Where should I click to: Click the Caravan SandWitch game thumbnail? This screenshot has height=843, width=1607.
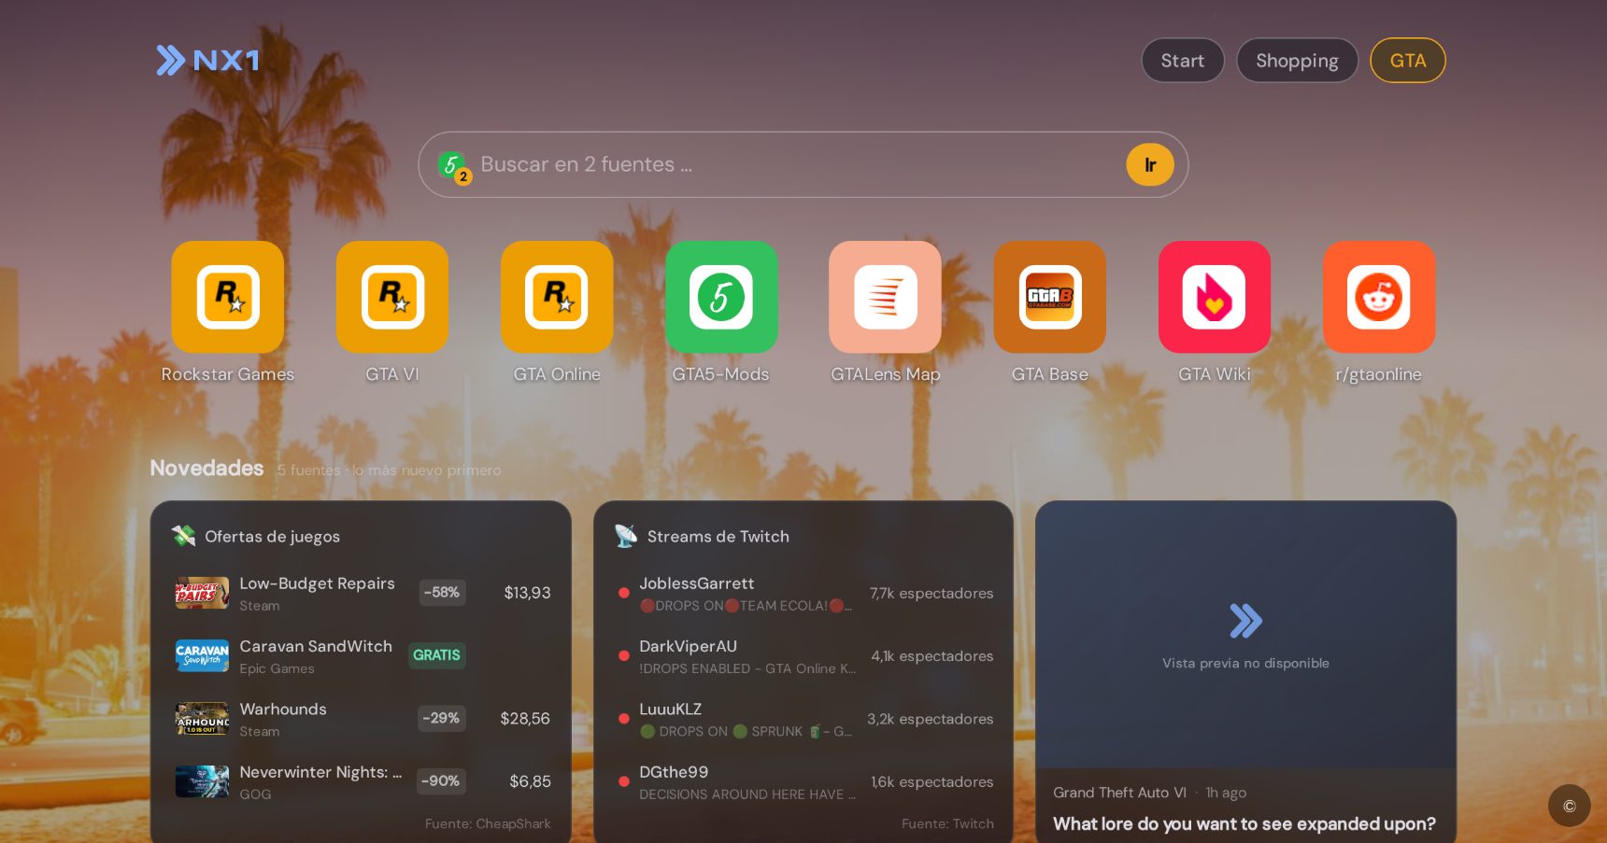coord(202,655)
